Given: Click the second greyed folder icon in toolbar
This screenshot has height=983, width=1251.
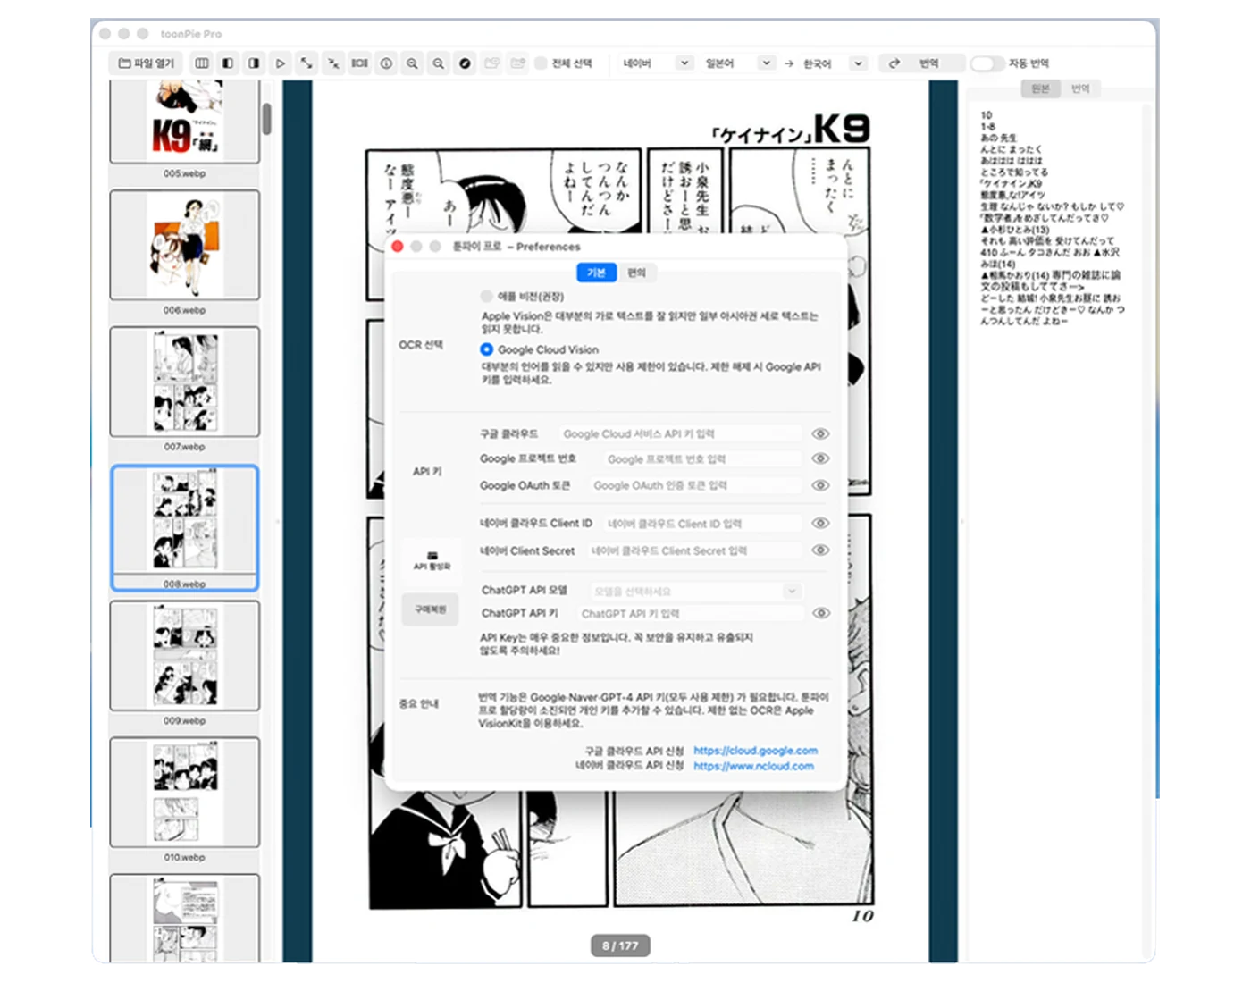Looking at the screenshot, I should click(517, 63).
